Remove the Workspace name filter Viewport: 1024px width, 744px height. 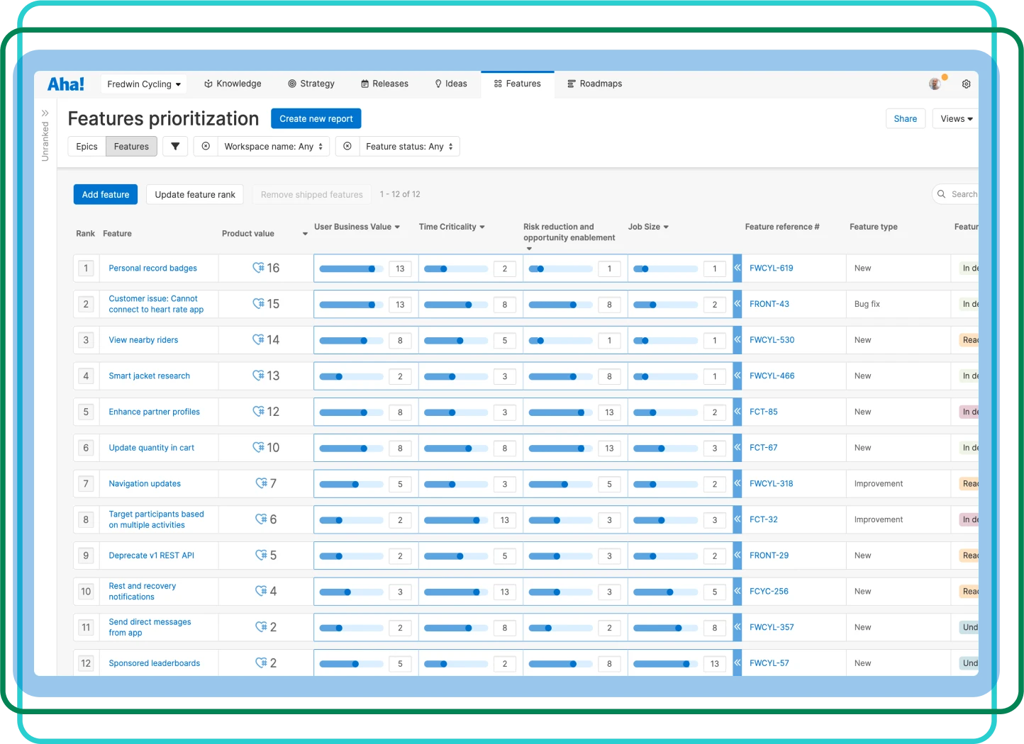[x=206, y=146]
